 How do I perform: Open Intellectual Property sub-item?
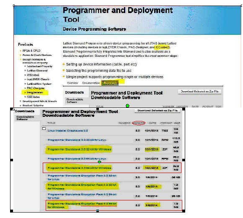tap(40, 66)
